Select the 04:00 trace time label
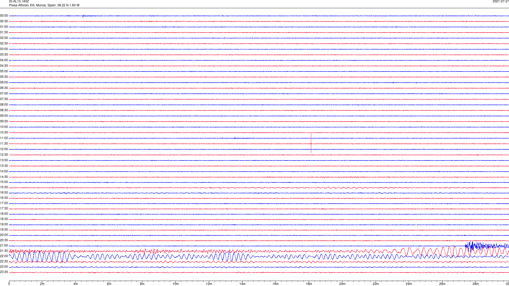Screen dimensions: 509x286 pos(4,60)
